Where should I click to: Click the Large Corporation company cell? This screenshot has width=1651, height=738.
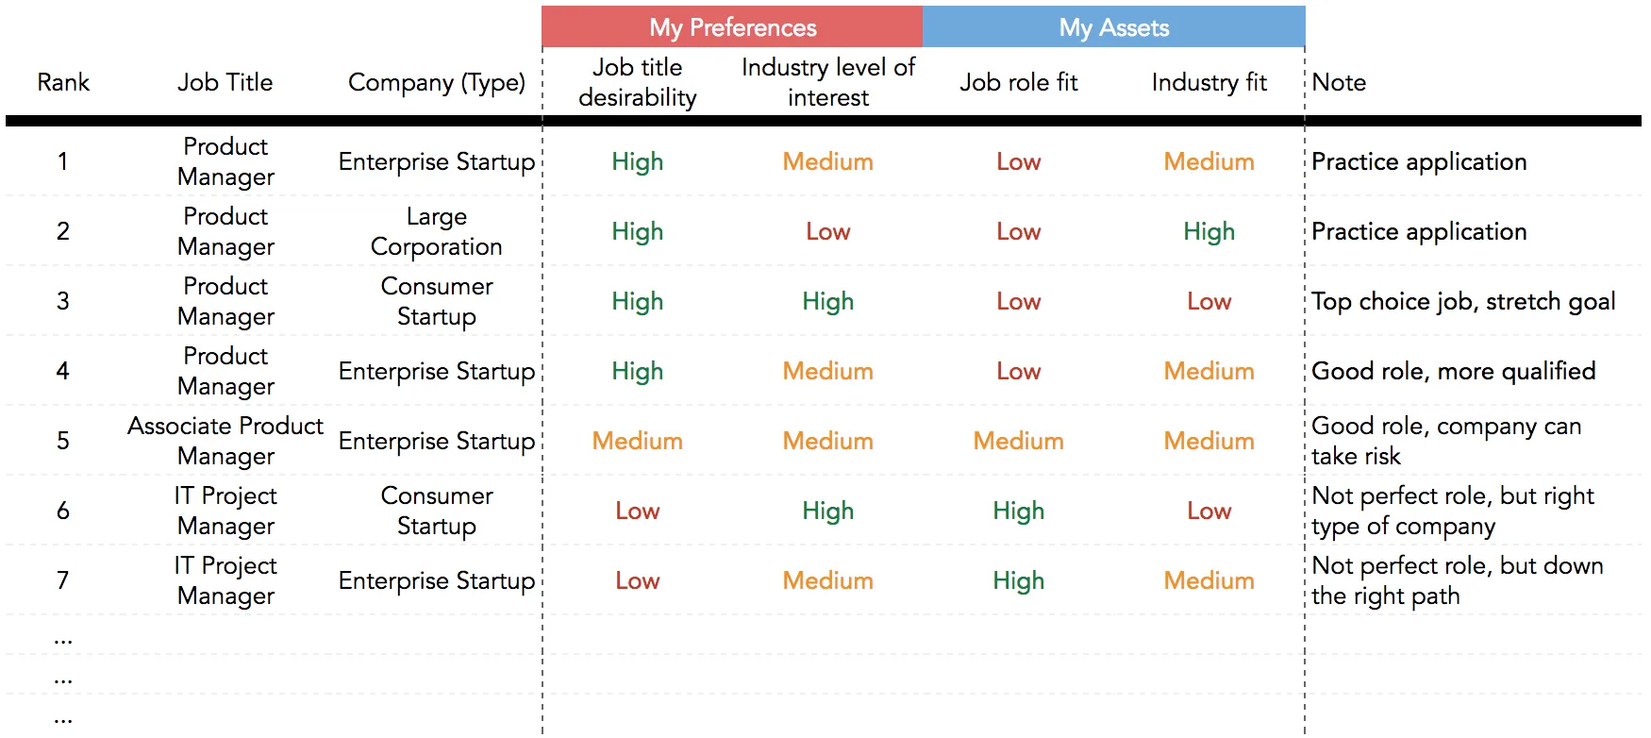[436, 231]
